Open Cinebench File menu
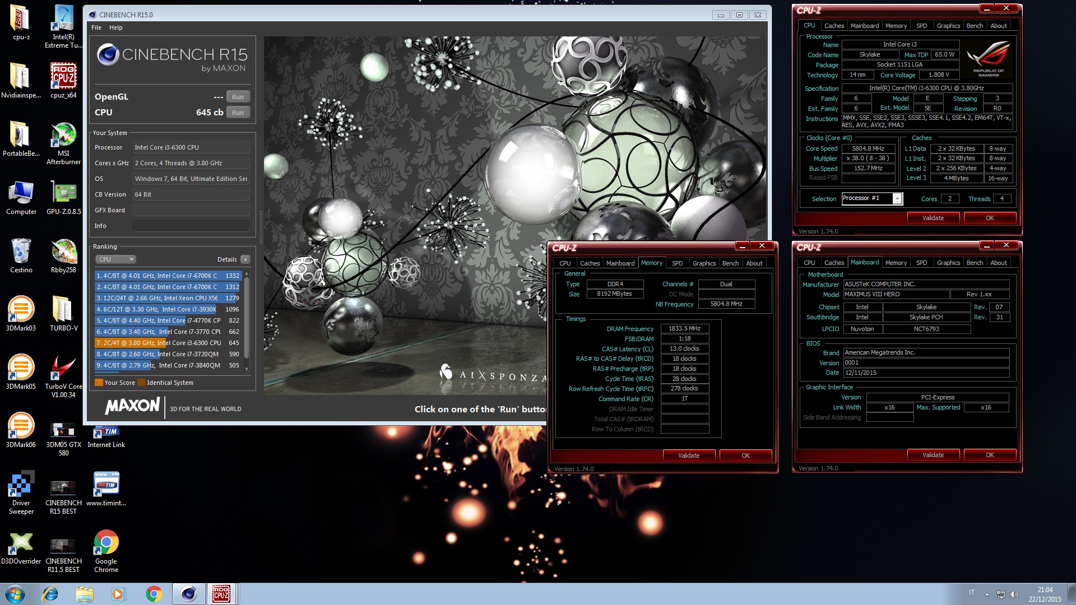1076x605 pixels. tap(96, 27)
